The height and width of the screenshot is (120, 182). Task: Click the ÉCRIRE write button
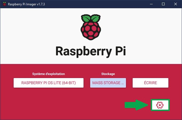pos(151,83)
